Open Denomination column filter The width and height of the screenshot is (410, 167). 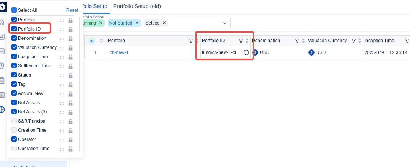(x=297, y=41)
